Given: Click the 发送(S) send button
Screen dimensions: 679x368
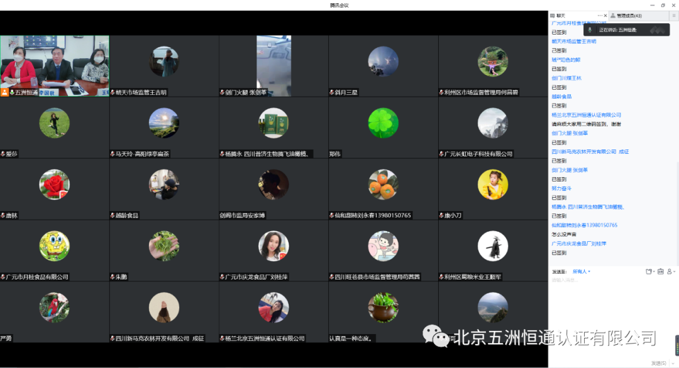Looking at the screenshot, I should pyautogui.click(x=658, y=363).
